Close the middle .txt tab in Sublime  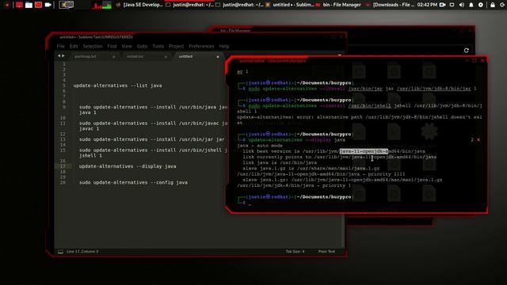coord(166,56)
